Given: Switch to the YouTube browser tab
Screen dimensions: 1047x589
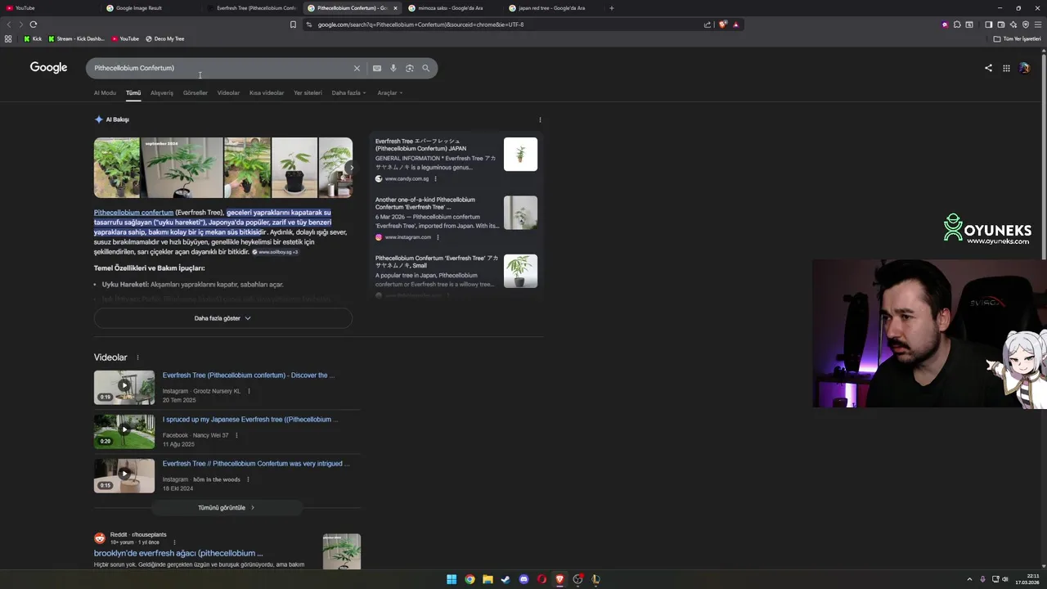Looking at the screenshot, I should 49,8.
